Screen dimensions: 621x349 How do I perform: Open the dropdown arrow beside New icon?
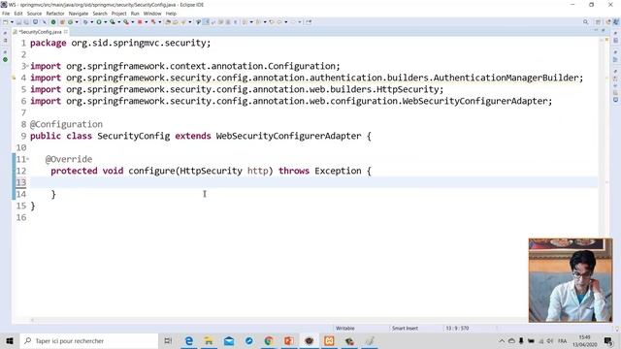pyautogui.click(x=12, y=22)
